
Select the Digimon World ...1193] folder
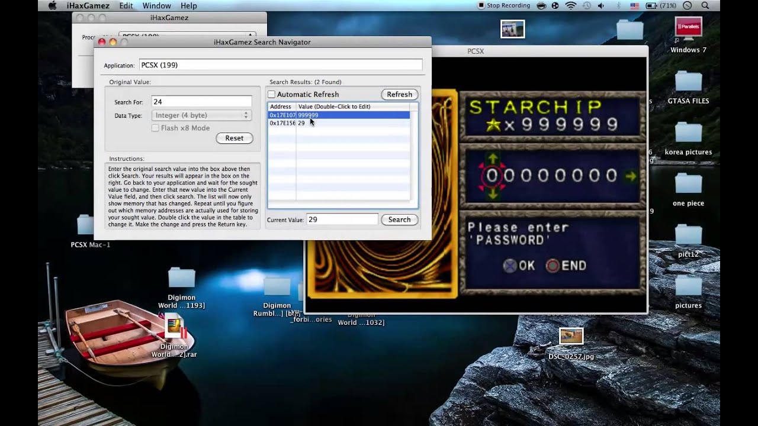click(x=182, y=288)
